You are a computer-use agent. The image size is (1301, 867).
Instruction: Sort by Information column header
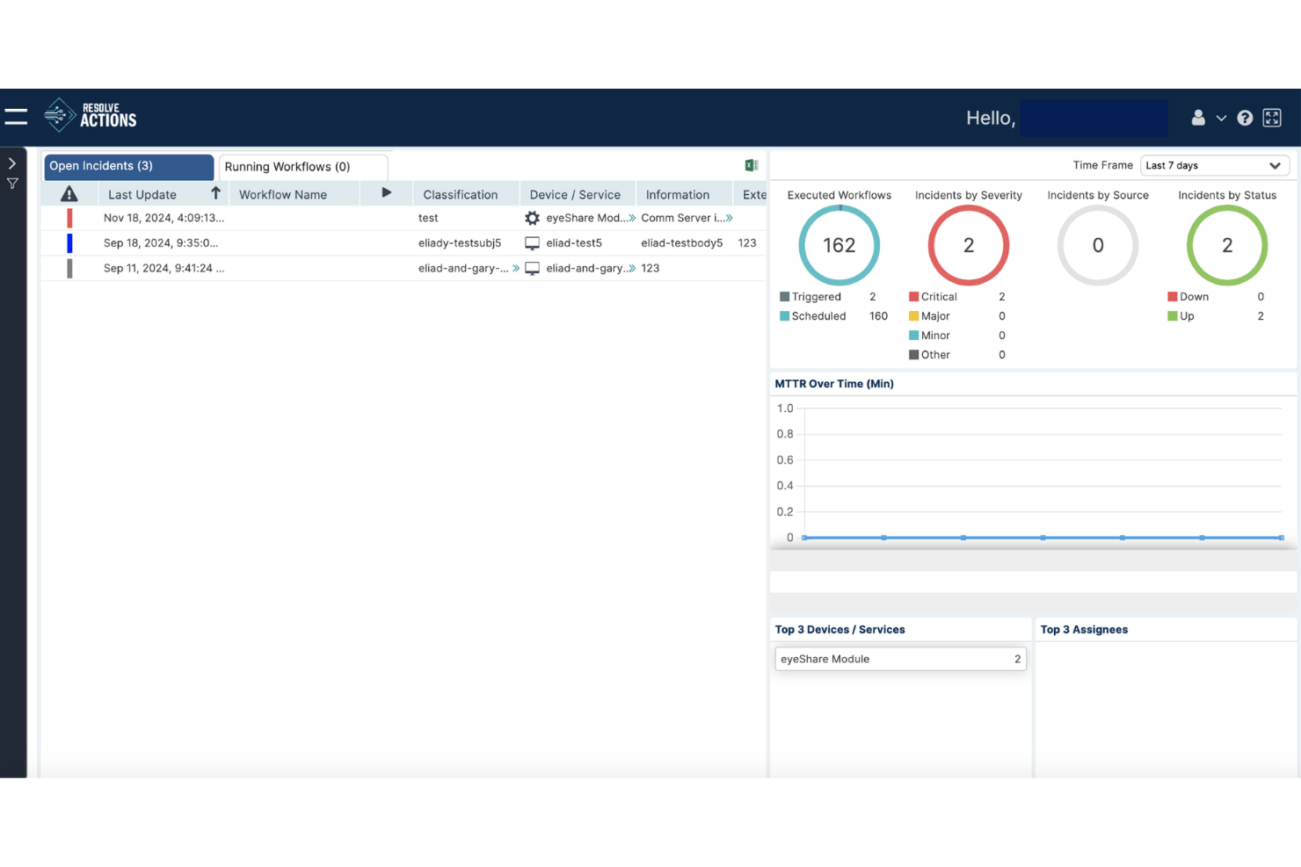[x=678, y=195]
